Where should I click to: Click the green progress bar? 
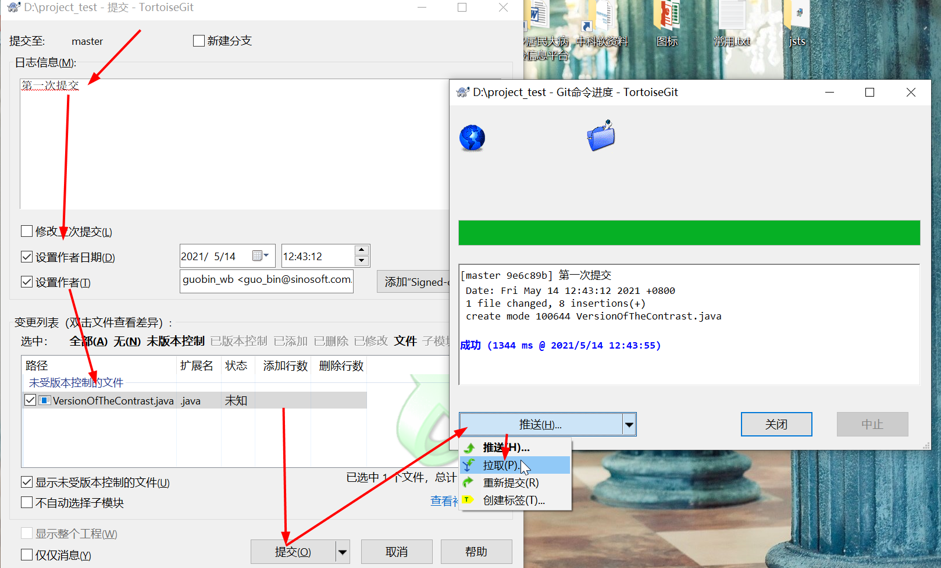pos(689,233)
